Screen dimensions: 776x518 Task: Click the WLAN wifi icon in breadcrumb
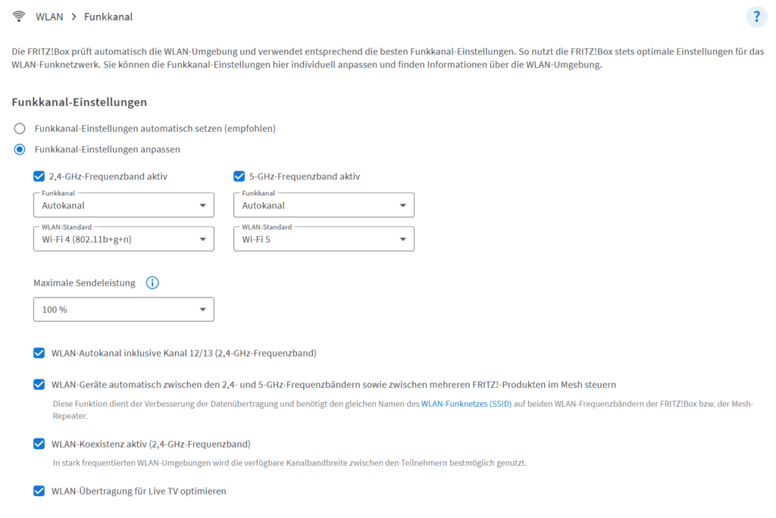click(19, 17)
